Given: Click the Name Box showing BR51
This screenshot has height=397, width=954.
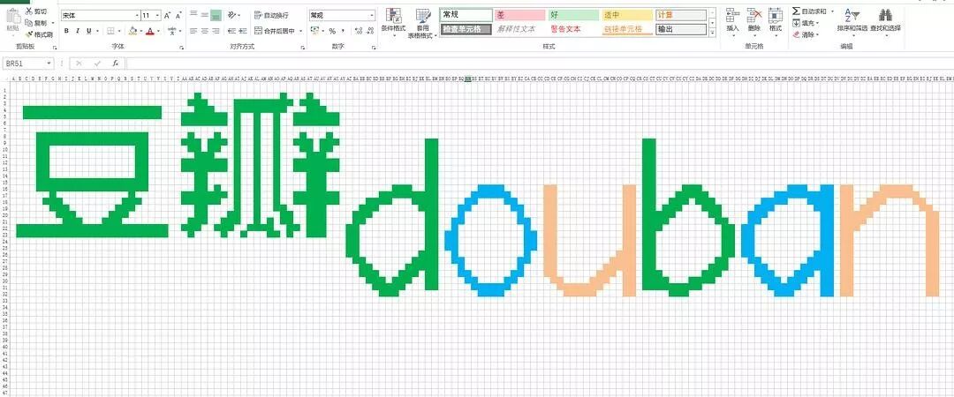Looking at the screenshot, I should pyautogui.click(x=28, y=64).
